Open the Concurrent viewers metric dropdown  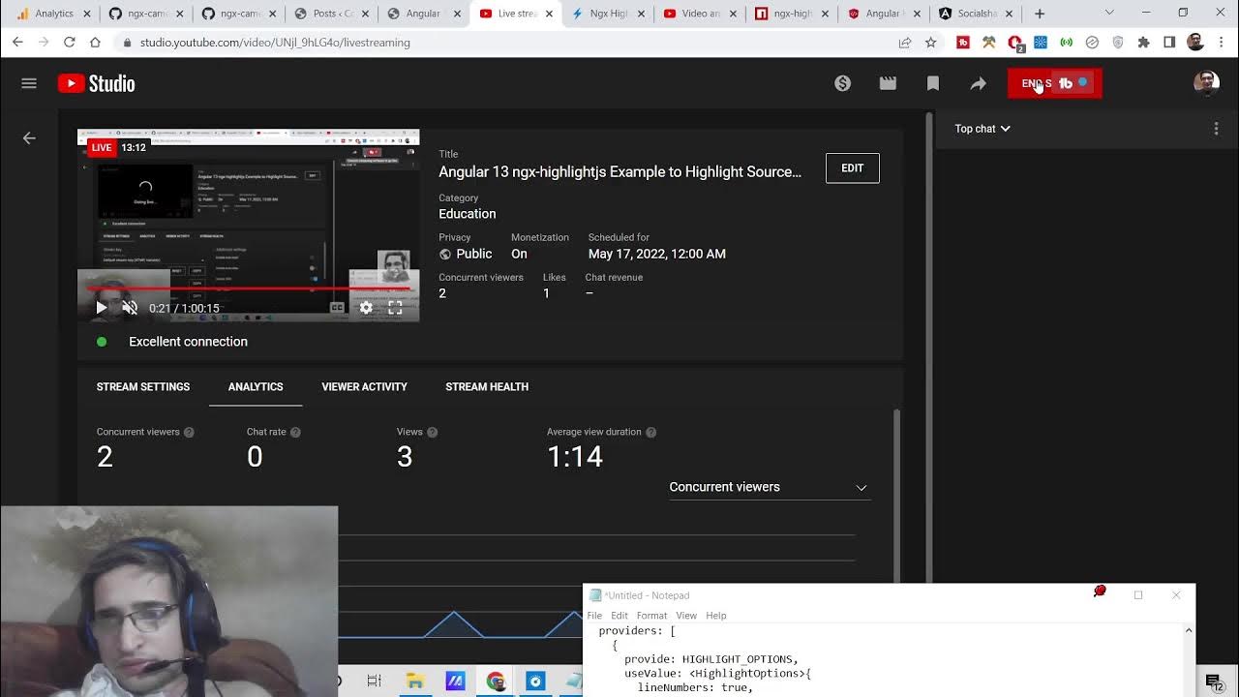tap(770, 487)
